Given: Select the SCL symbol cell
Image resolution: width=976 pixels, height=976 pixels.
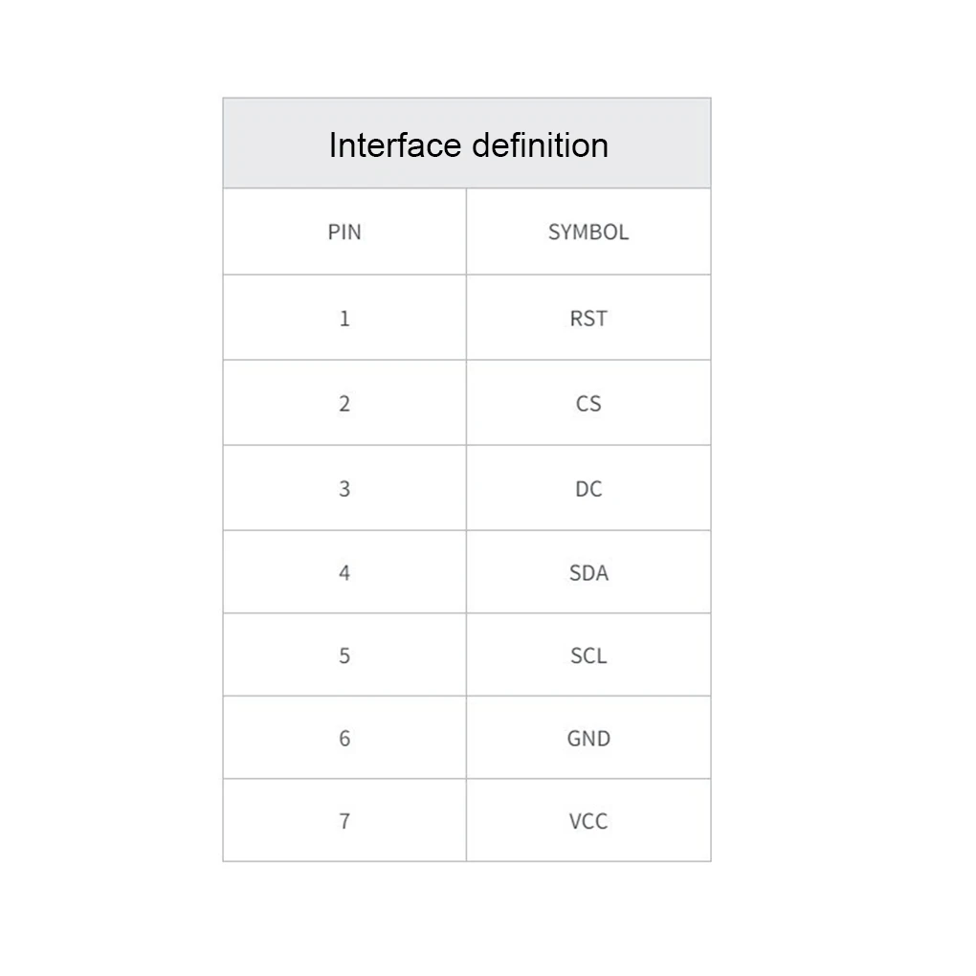Looking at the screenshot, I should pos(588,655).
